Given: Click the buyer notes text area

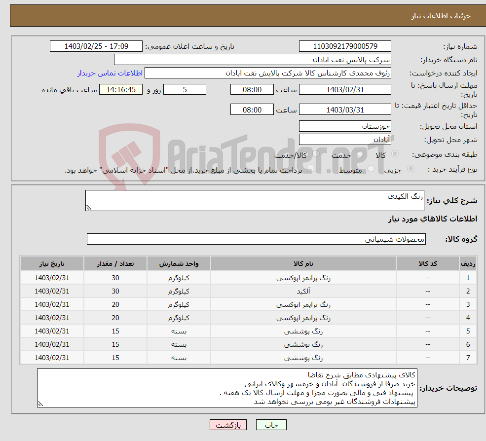Looking at the screenshot, I should pos(227,388).
